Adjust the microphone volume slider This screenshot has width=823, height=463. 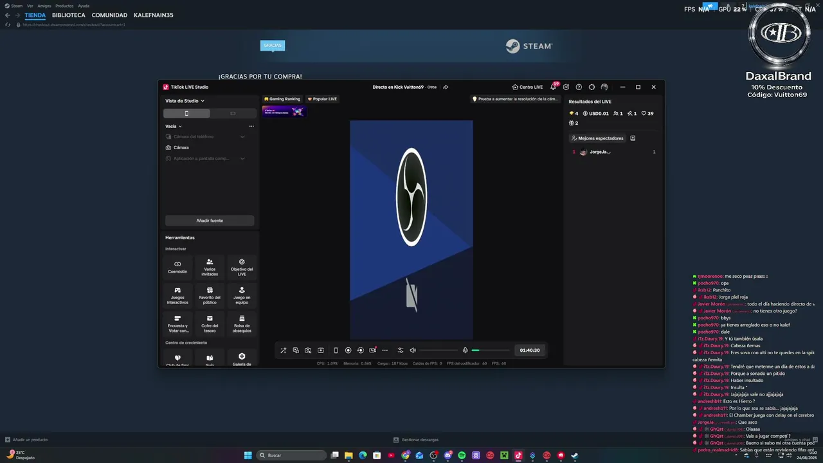click(491, 350)
